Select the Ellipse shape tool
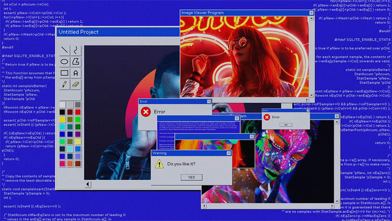Viewport: 392px width, 221px height. pos(64,61)
